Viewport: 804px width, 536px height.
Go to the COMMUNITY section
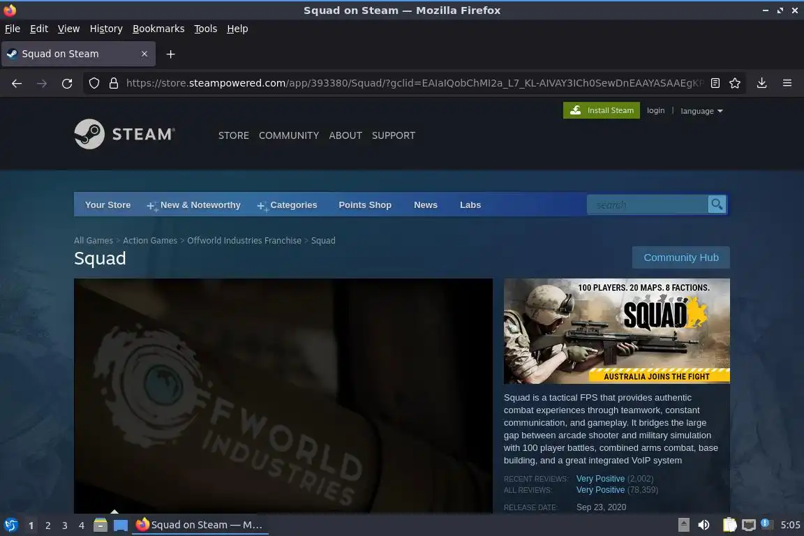289,135
